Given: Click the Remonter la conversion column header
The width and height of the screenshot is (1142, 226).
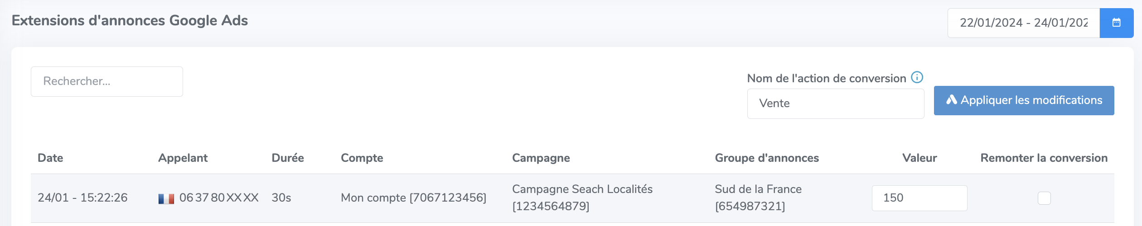Looking at the screenshot, I should (x=1044, y=158).
